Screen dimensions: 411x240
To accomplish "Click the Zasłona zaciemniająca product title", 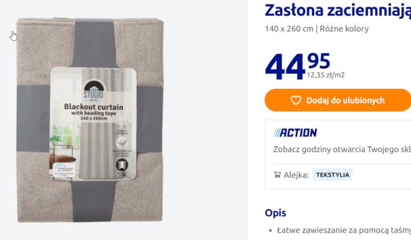I will (x=338, y=10).
